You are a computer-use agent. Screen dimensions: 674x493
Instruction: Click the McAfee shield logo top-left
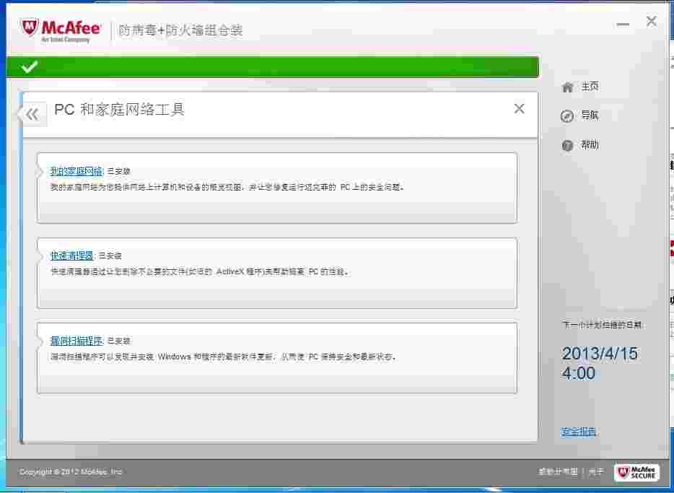[28, 27]
